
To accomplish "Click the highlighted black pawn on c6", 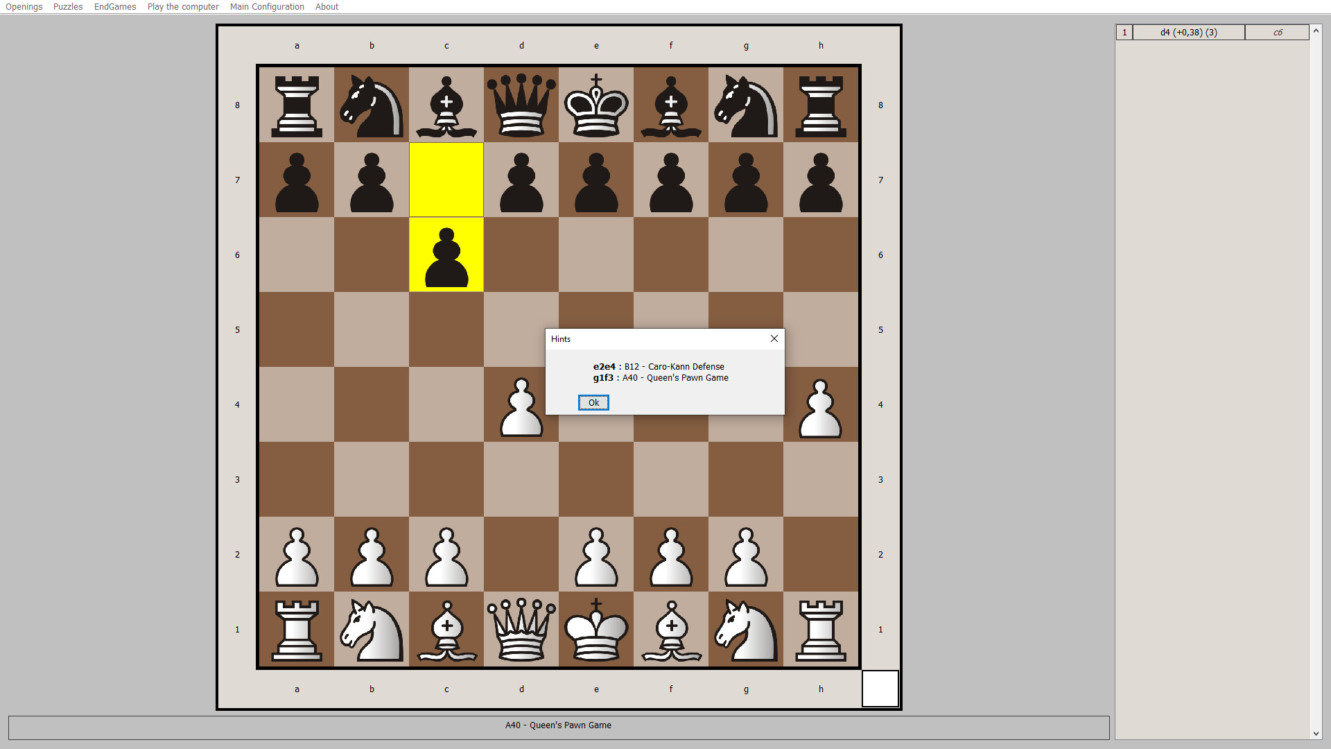I will point(446,257).
